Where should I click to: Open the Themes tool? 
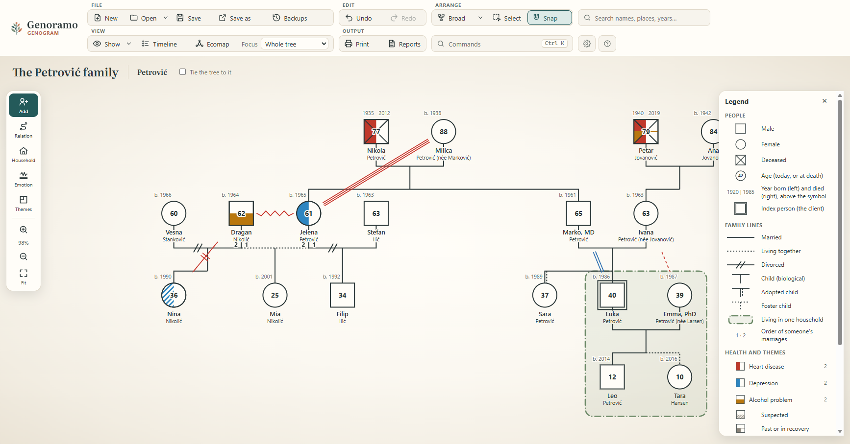click(24, 204)
